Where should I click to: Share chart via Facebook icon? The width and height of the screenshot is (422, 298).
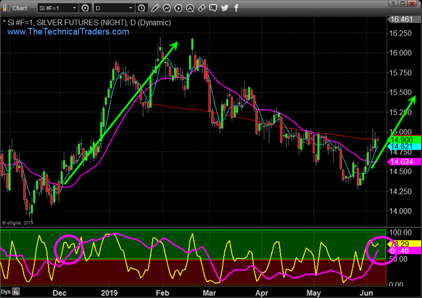click(235, 8)
